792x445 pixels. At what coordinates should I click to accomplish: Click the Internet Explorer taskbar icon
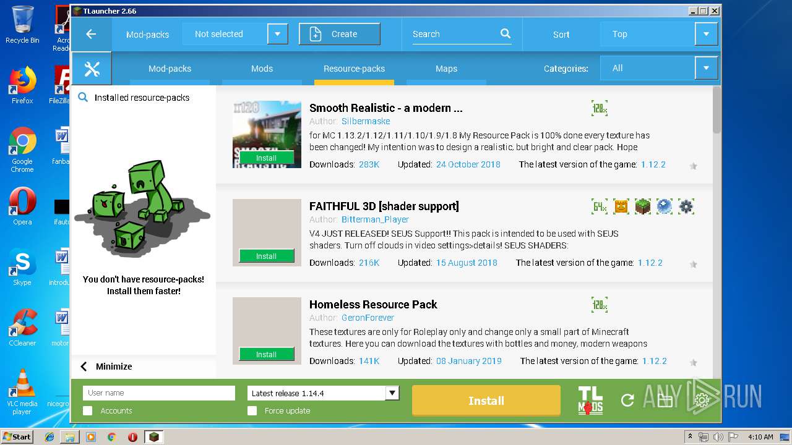pyautogui.click(x=49, y=437)
